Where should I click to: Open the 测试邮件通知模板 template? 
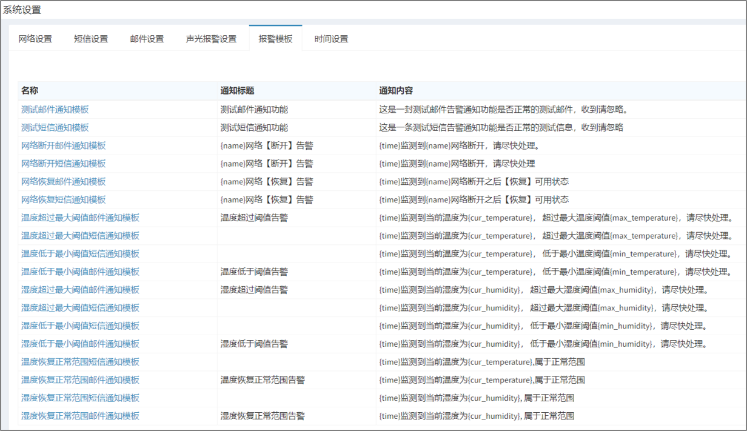click(53, 110)
